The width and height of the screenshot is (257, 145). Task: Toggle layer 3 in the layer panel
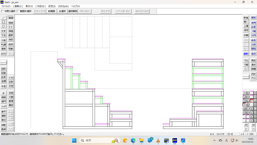click(244, 105)
